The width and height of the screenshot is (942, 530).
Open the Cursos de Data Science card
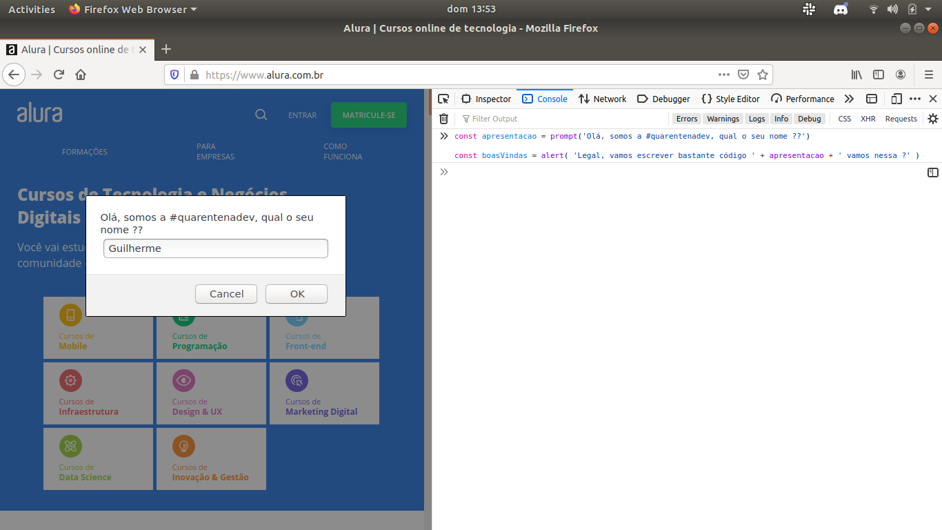pyautogui.click(x=98, y=459)
